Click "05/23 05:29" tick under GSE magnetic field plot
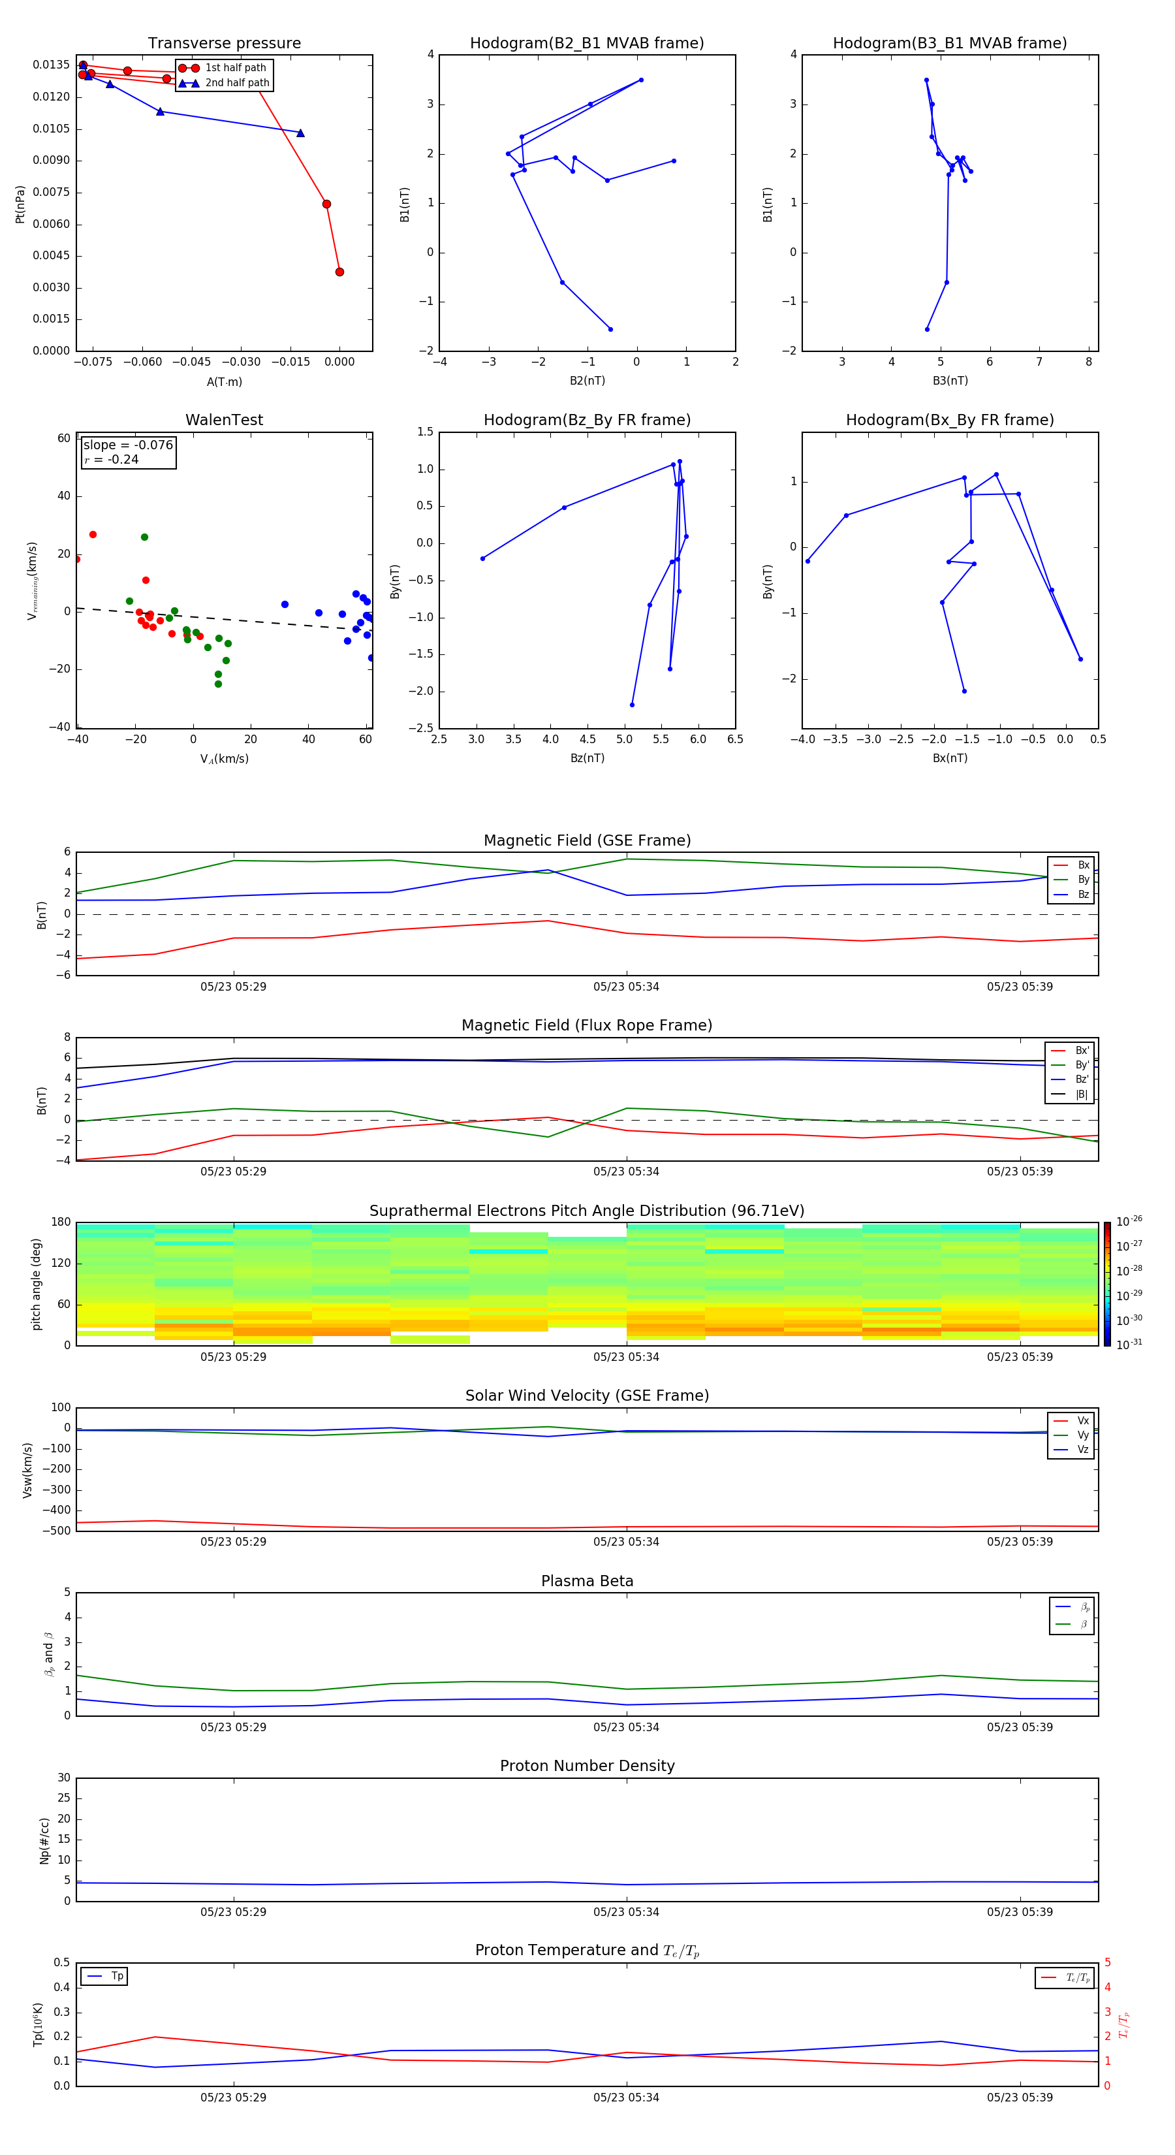This screenshot has height=2155, width=1175. click(233, 987)
